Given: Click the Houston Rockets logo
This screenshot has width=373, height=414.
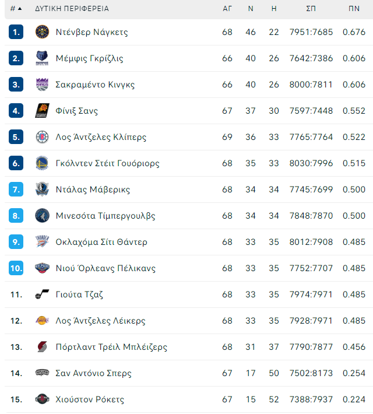Looking at the screenshot, I should point(42,399).
